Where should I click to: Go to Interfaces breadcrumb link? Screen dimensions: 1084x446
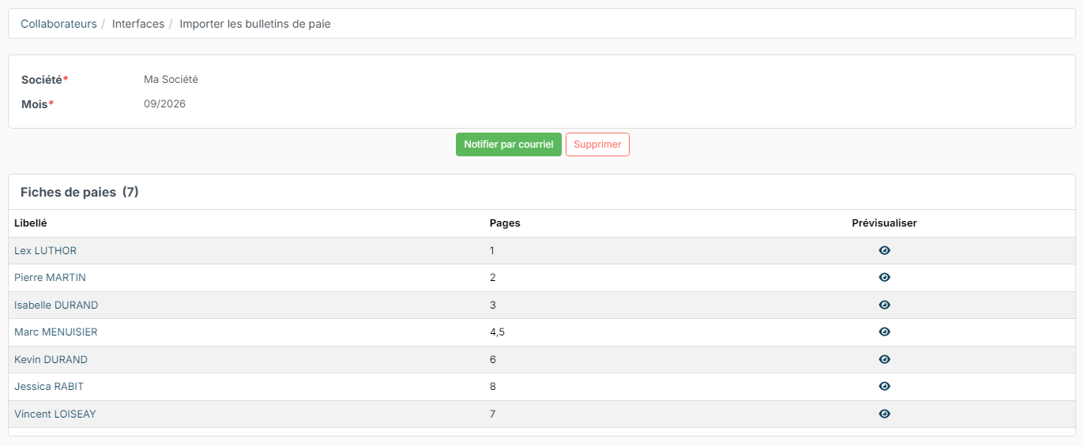[138, 24]
